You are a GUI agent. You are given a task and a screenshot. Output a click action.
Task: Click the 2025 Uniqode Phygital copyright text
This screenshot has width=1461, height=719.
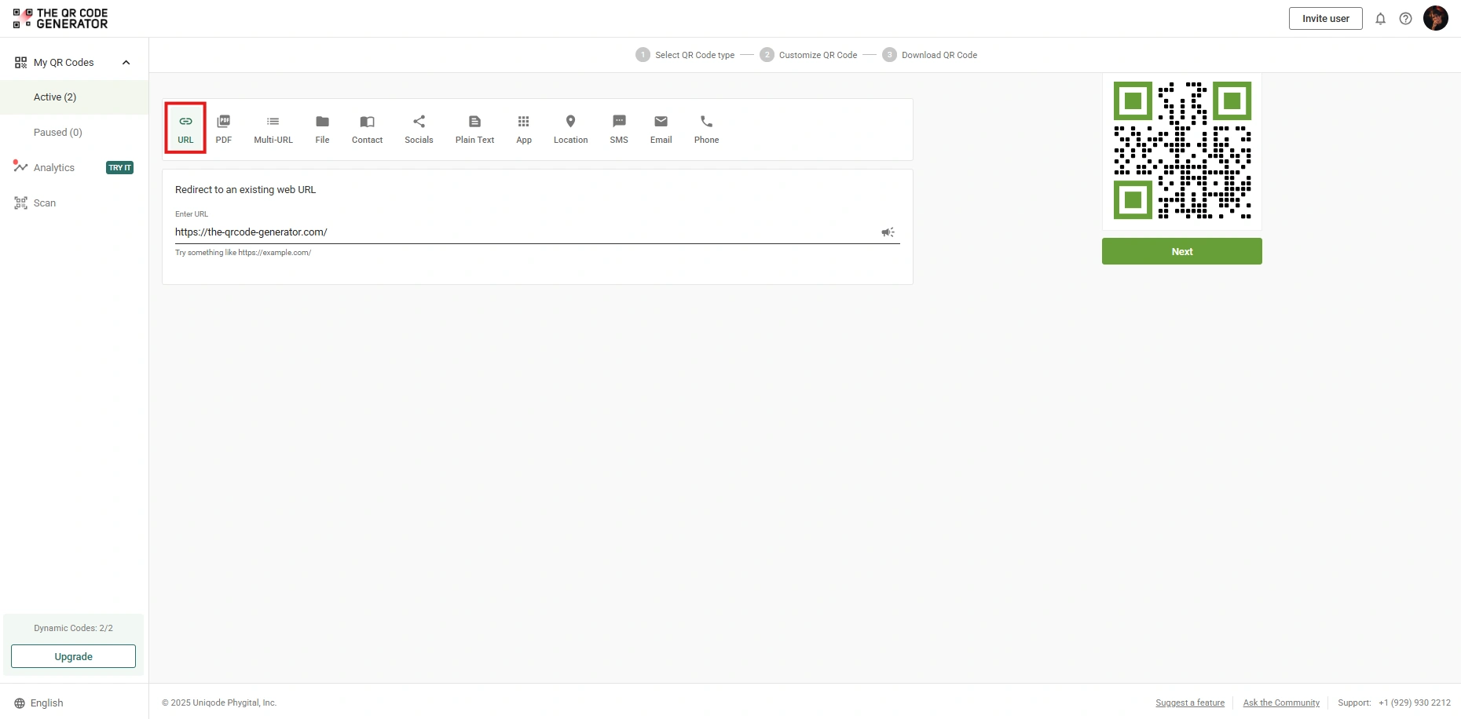(x=219, y=703)
